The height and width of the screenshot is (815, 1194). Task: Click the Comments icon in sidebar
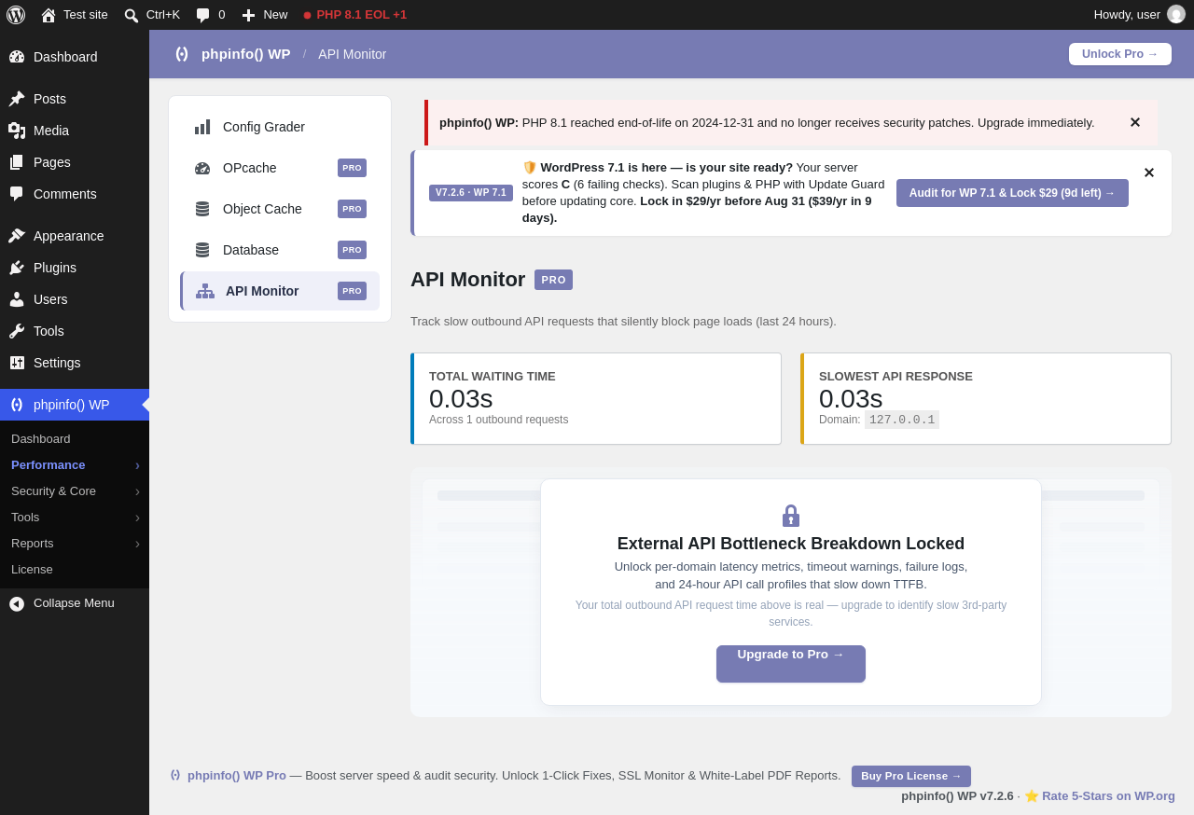pyautogui.click(x=17, y=194)
